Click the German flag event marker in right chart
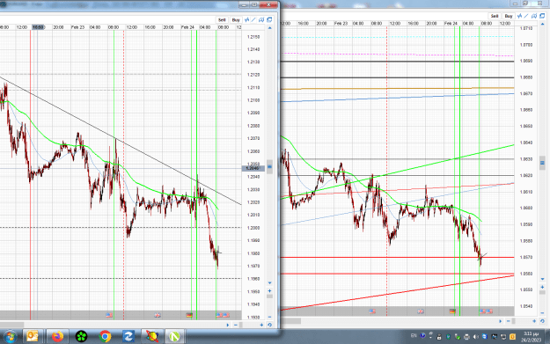Screen dimensions: 550x344 [452, 311]
